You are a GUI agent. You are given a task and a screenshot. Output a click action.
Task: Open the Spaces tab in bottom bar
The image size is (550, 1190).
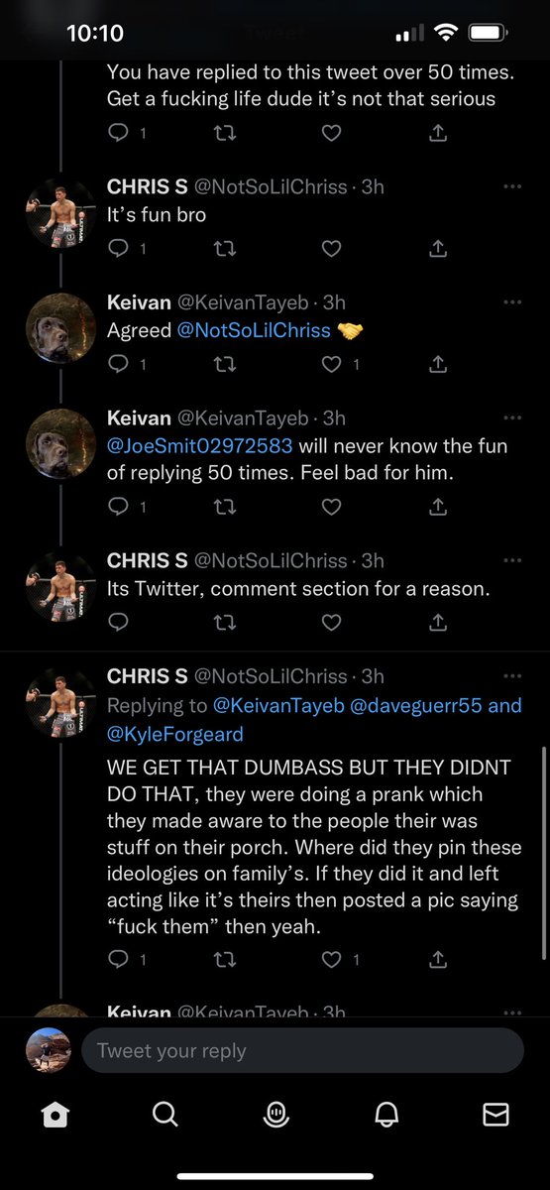click(x=275, y=1115)
